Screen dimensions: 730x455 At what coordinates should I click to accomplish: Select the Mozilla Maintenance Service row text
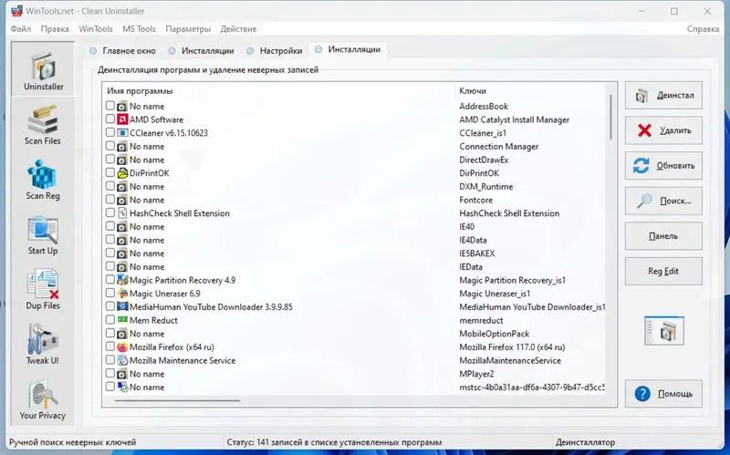click(x=182, y=360)
